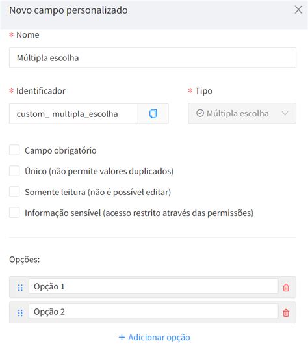Enable the Informação sensível checkbox

click(x=14, y=213)
